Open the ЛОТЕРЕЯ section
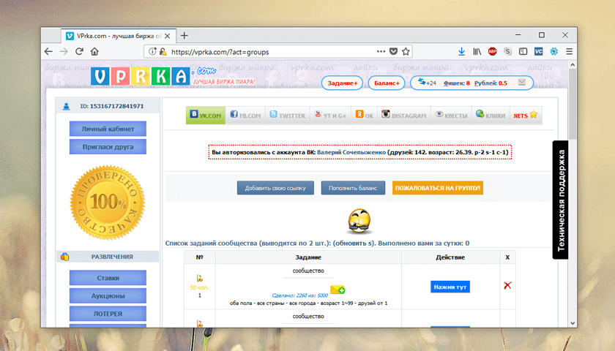 pos(108,314)
